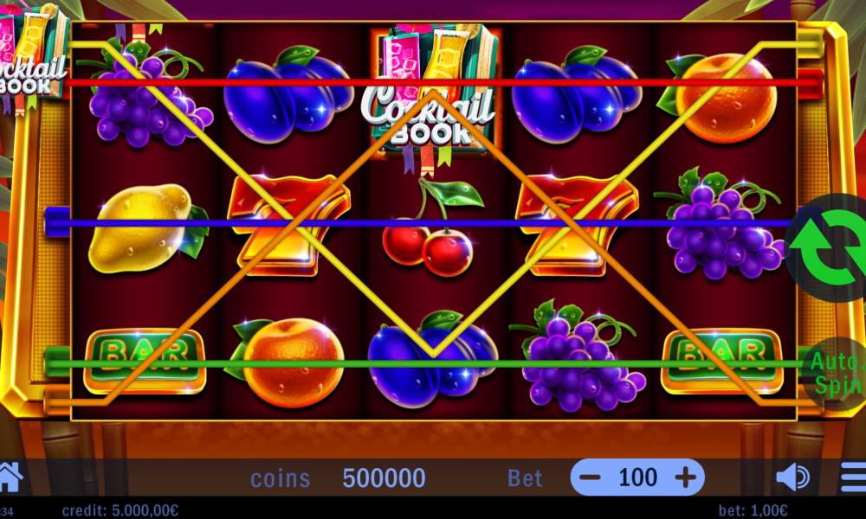This screenshot has height=519, width=866.
Task: Go home via the house icon
Action: coord(10,477)
